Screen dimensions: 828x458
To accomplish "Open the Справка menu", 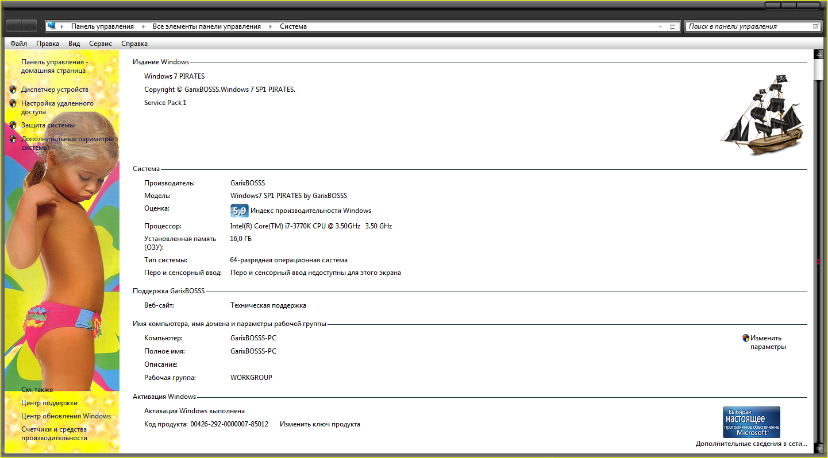I will pos(134,44).
